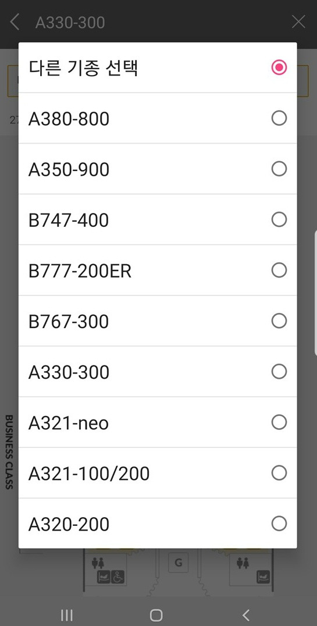The height and width of the screenshot is (626, 317).
Task: Choose the A320-200 radio button
Action: click(x=279, y=524)
